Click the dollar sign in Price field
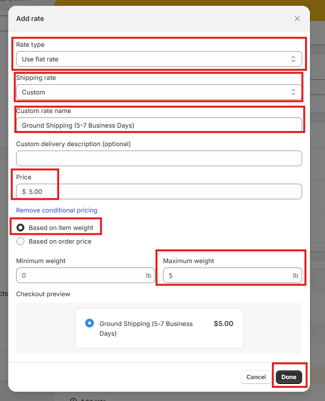The height and width of the screenshot is (401, 325). (x=24, y=191)
